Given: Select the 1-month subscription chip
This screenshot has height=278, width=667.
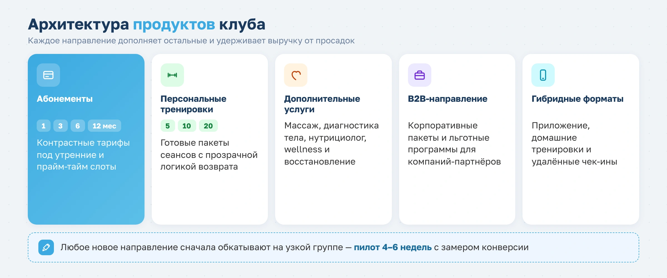Looking at the screenshot, I should click(44, 126).
